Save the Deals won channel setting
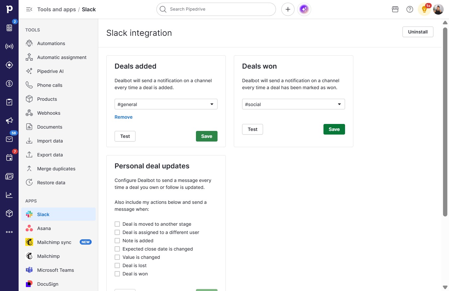 click(334, 129)
